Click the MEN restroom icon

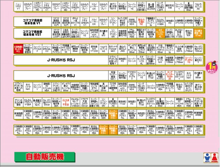207,158
